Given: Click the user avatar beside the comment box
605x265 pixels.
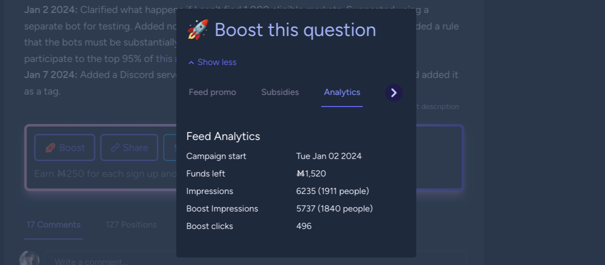Looking at the screenshot, I should tap(29, 258).
